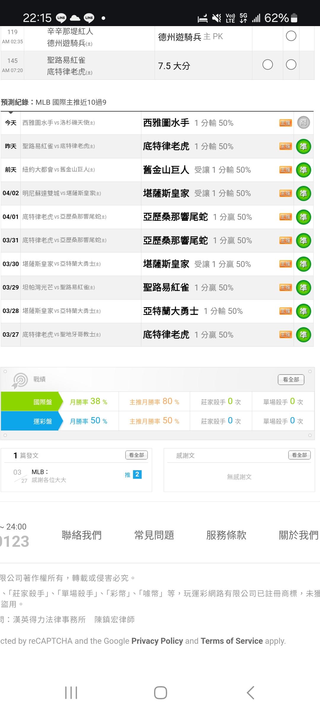
Task: Tap the gray pending icon in today's row
Action: 303,123
